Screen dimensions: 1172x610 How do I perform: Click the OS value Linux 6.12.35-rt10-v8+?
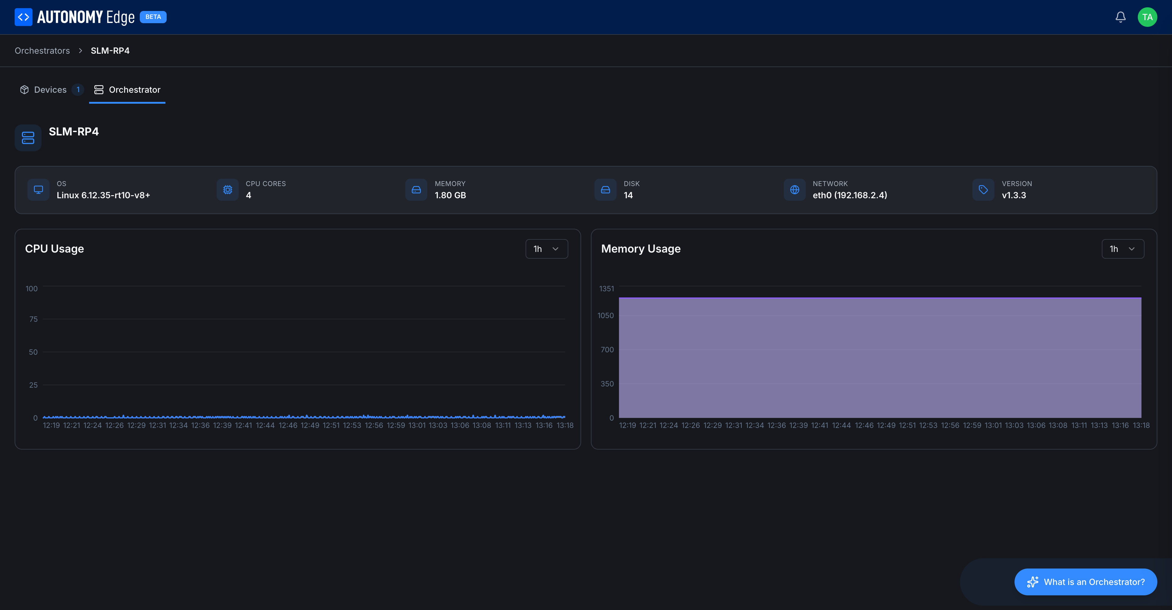pos(103,195)
